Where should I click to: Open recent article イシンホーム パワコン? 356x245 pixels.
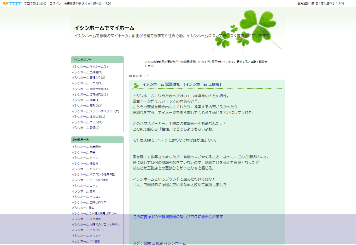(87, 197)
